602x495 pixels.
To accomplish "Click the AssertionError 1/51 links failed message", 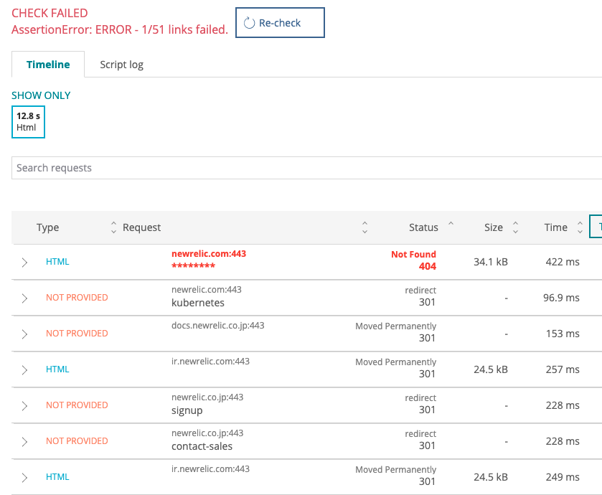I will coord(120,29).
